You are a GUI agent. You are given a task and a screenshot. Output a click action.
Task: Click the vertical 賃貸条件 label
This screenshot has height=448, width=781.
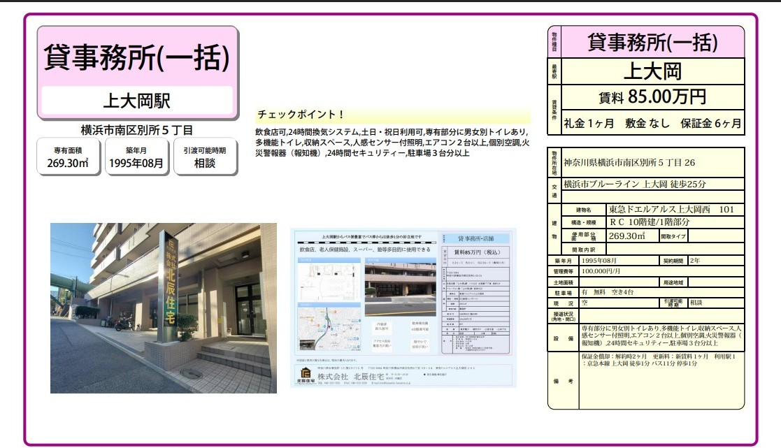tap(554, 110)
